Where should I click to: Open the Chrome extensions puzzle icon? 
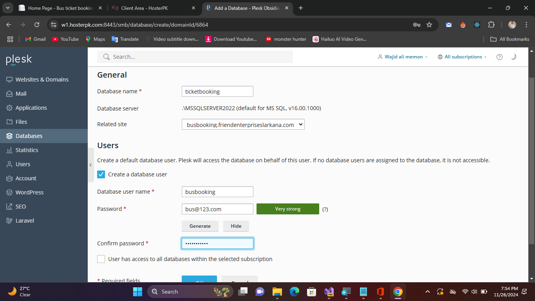[x=491, y=25]
